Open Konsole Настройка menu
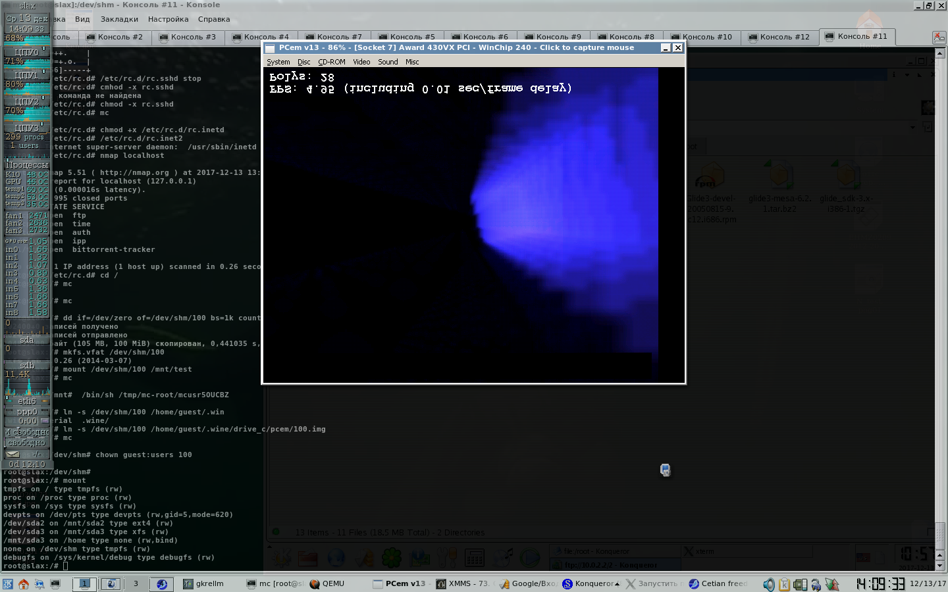This screenshot has width=948, height=592. [168, 19]
